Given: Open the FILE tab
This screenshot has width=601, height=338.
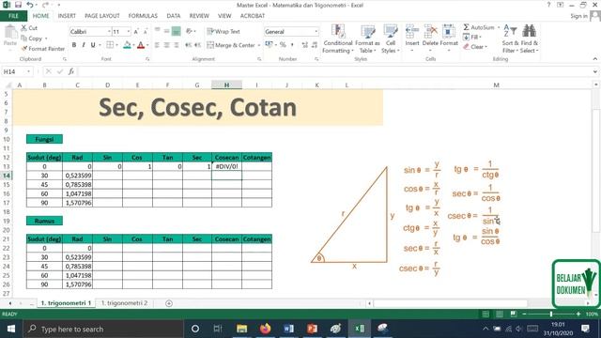Looking at the screenshot, I should [x=13, y=16].
